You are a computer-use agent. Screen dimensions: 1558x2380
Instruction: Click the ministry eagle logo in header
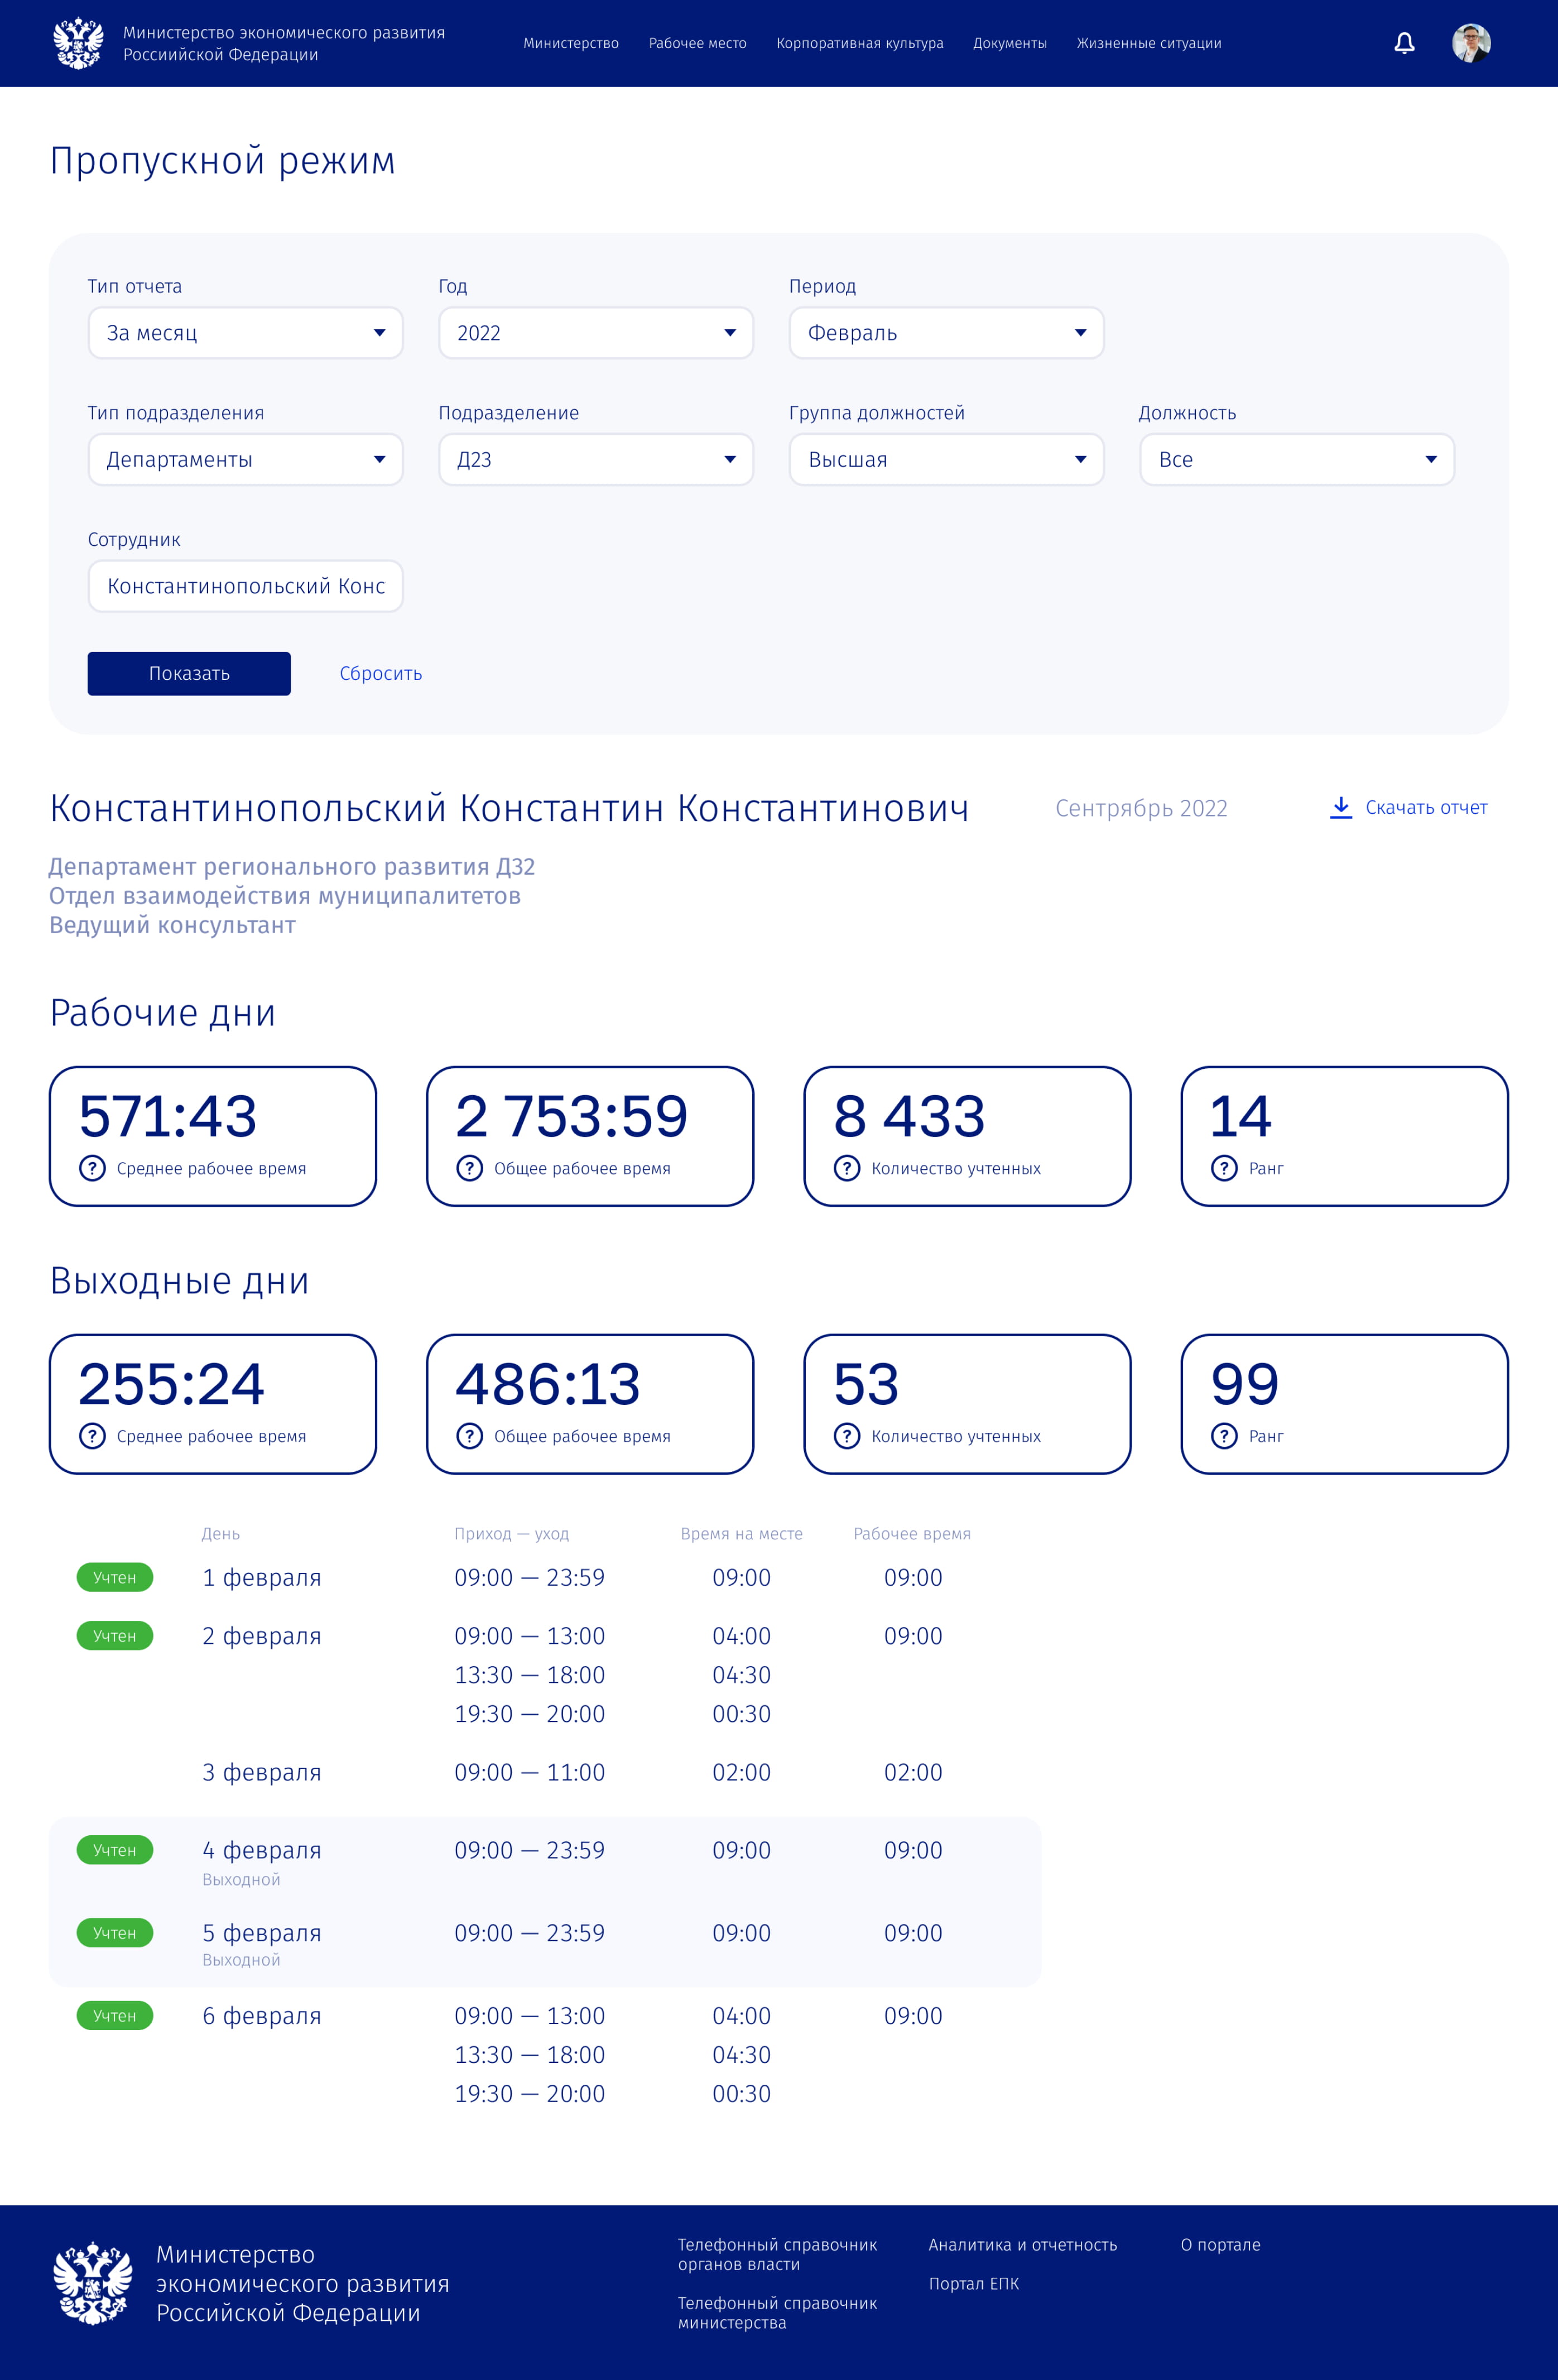pyautogui.click(x=78, y=43)
